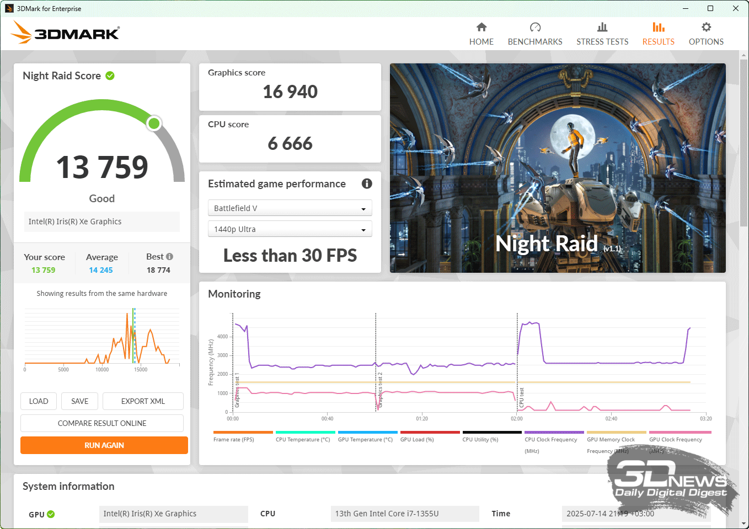Click the "Less than 30 FPS" estimate
The image size is (749, 529).
click(290, 255)
